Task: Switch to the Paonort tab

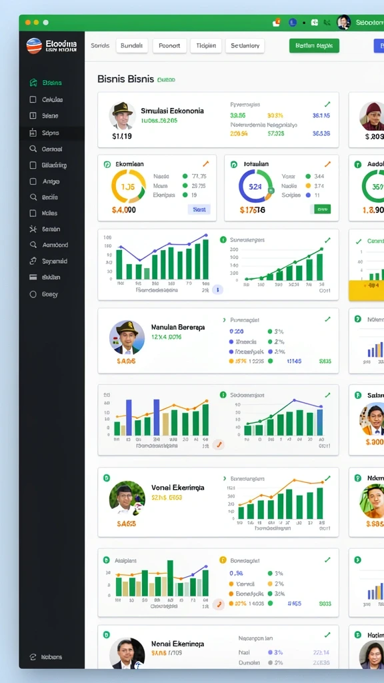Action: pyautogui.click(x=170, y=45)
